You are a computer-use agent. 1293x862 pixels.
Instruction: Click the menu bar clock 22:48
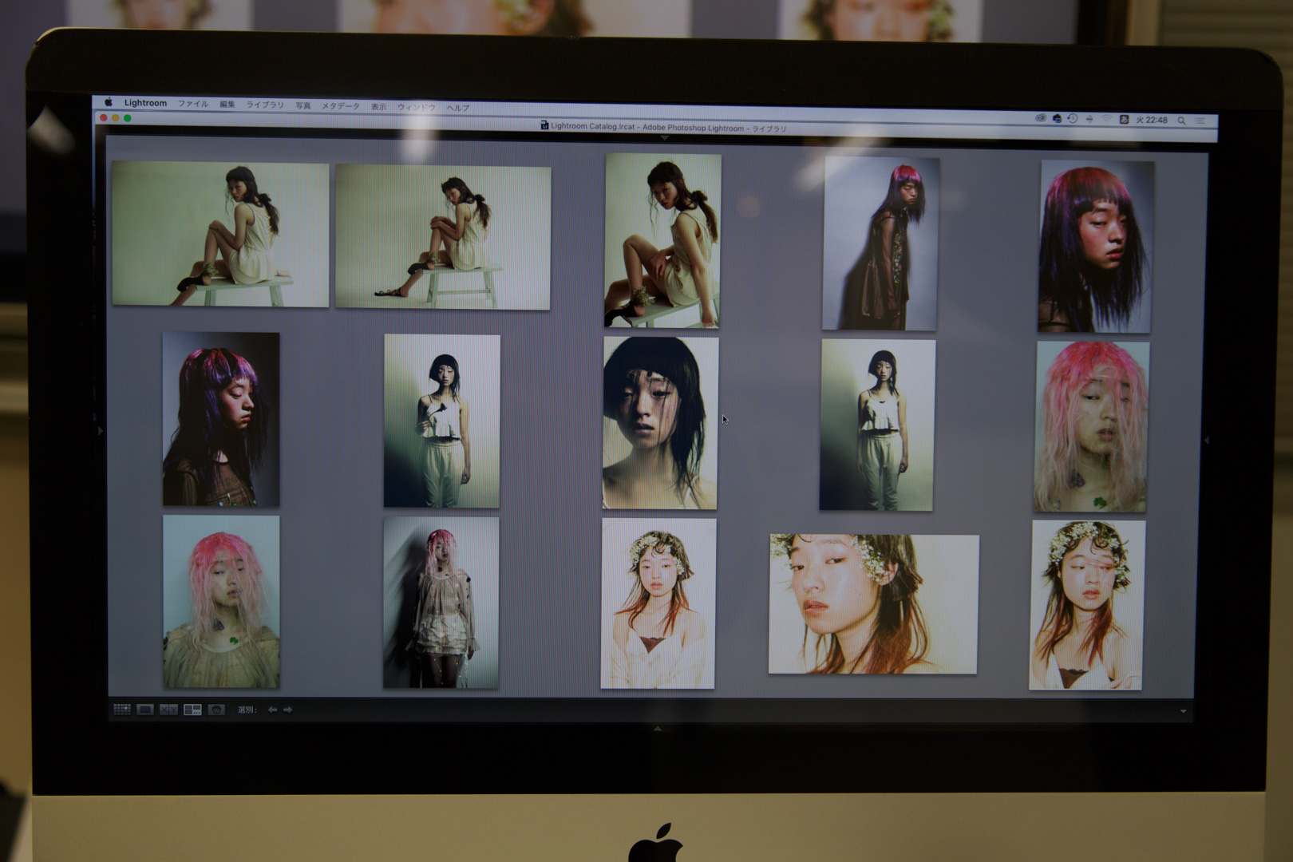click(1152, 120)
